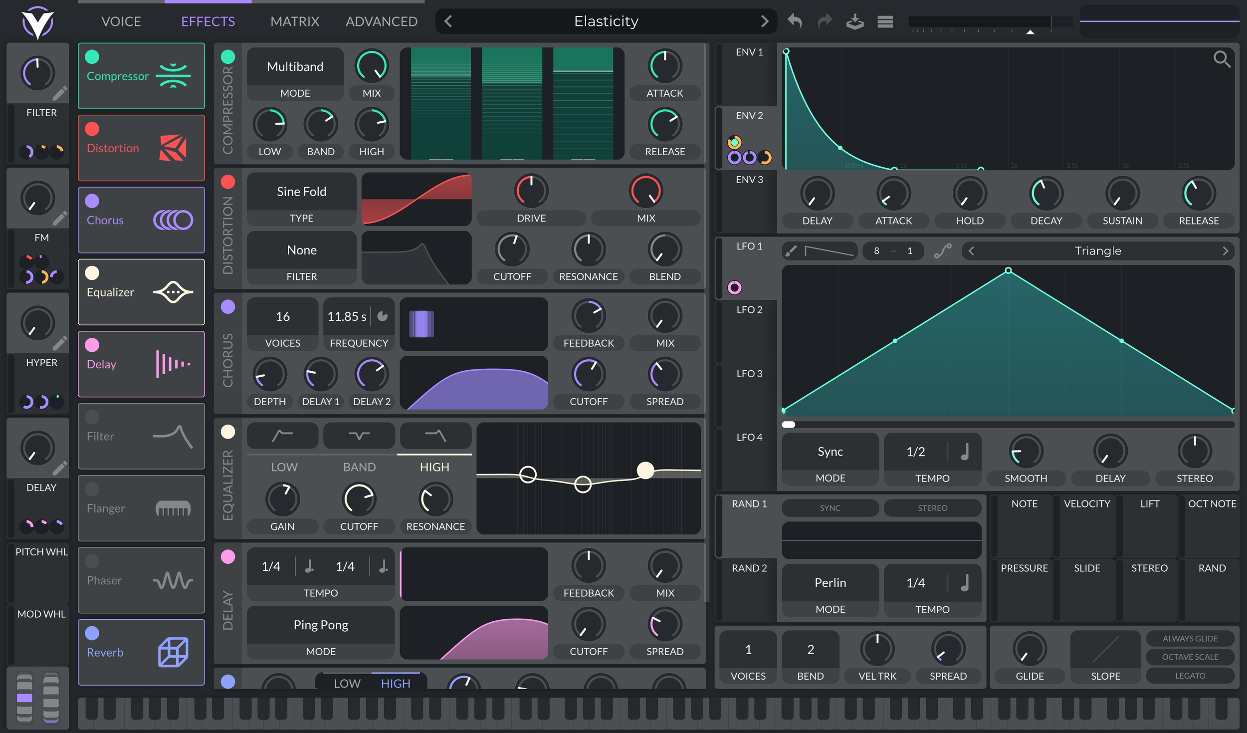1247x733 pixels.
Task: Select the previous LFO shape chevron
Action: (x=971, y=251)
